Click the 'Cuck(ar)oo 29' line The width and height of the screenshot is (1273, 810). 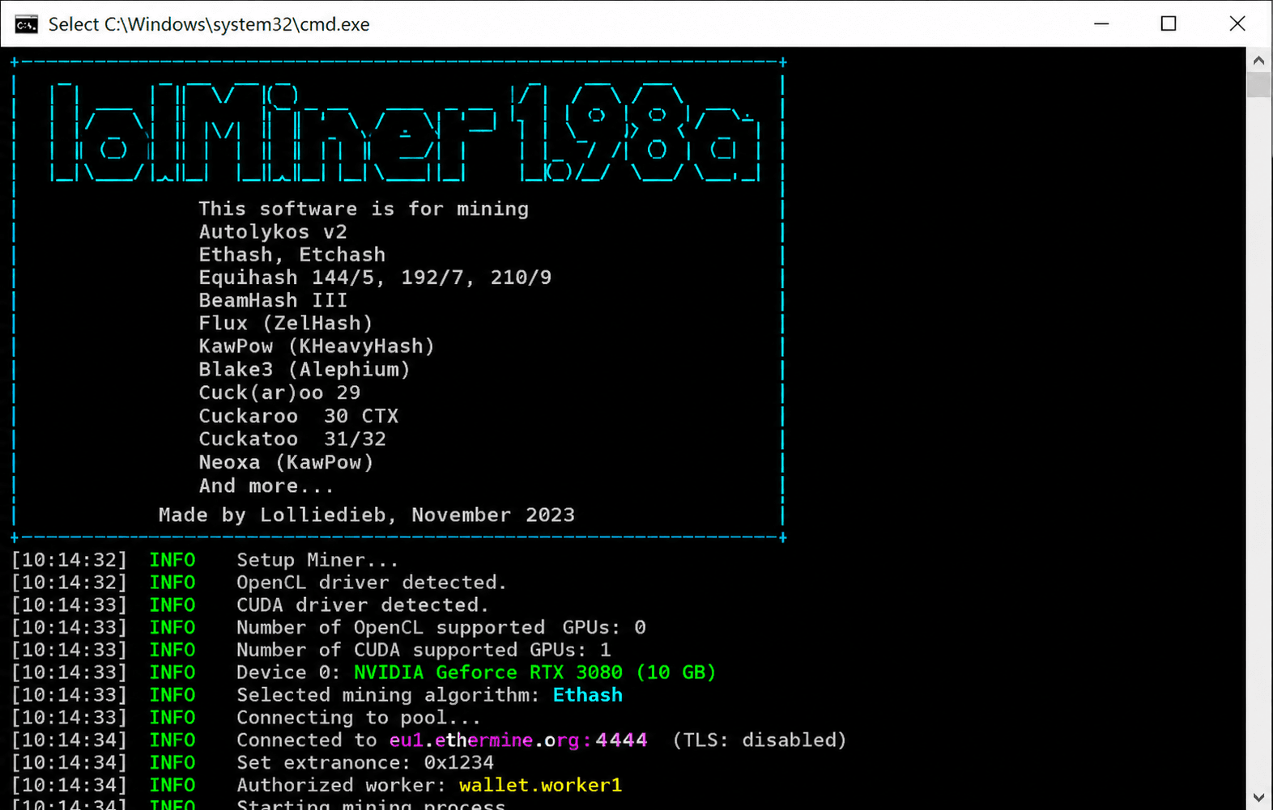coord(279,392)
